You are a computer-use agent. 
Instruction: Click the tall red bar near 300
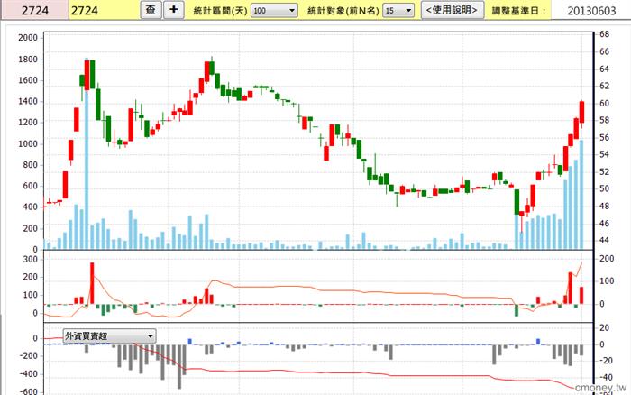click(x=92, y=283)
